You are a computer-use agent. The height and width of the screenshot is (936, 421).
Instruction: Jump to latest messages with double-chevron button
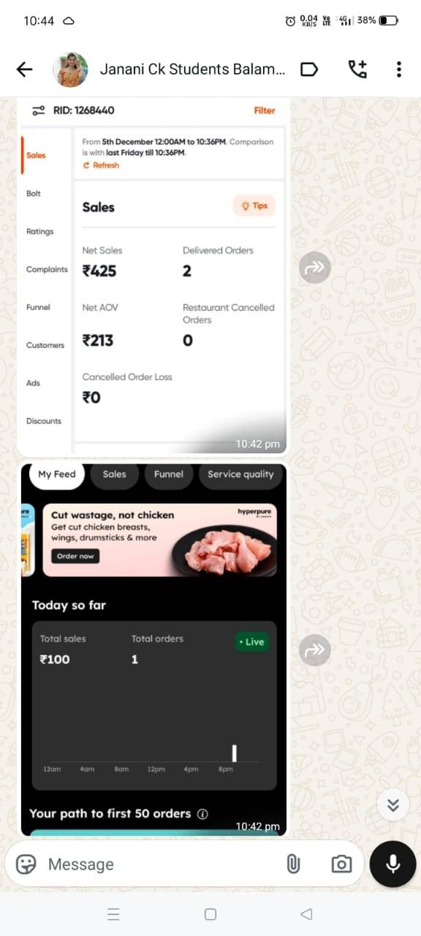[393, 805]
